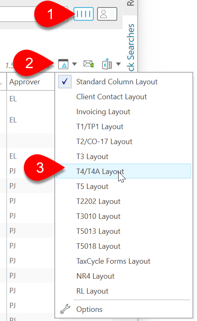197x321 pixels.
Task: Select T1/TP1 Layout
Action: 124,127
